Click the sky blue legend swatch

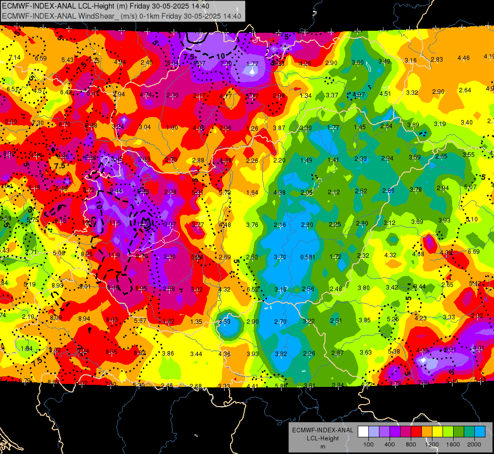point(480,431)
